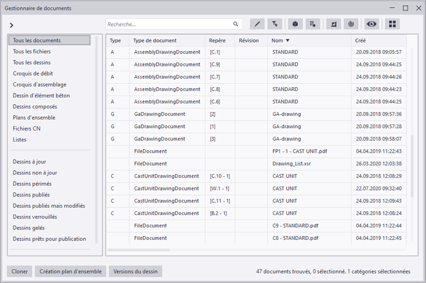
Task: Open Versions du dessin
Action: click(x=135, y=271)
